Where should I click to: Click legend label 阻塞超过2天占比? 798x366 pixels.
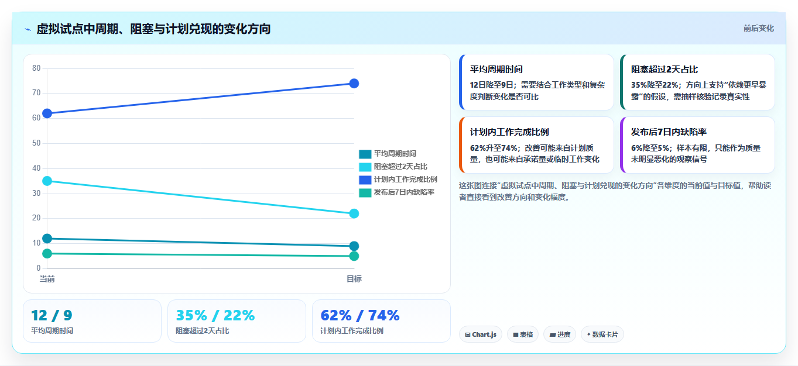click(400, 167)
